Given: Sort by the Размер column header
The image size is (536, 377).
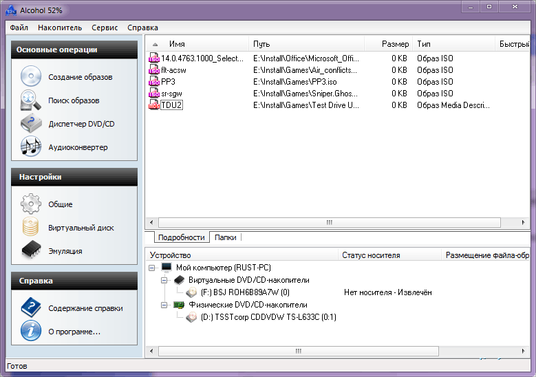Looking at the screenshot, I should point(389,44).
